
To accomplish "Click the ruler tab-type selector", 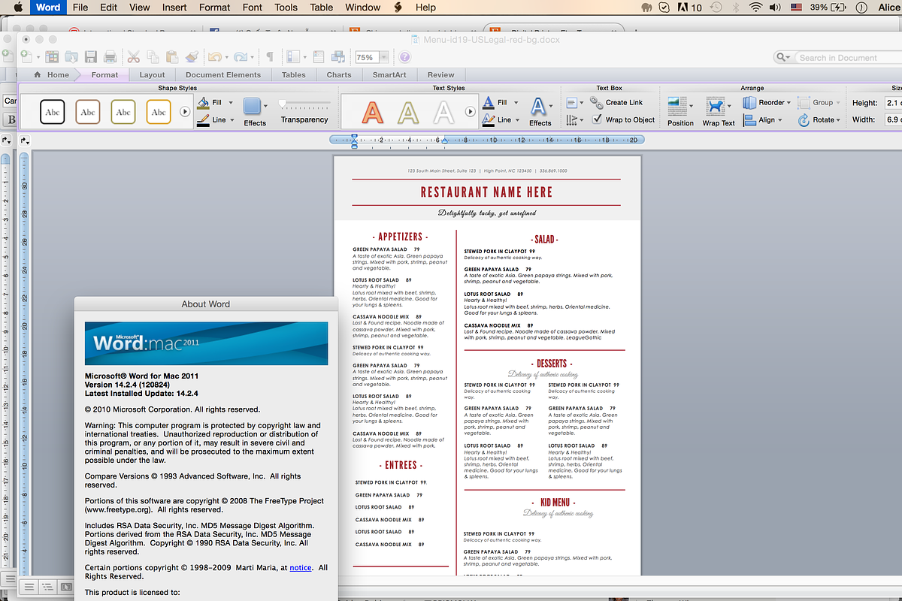I will pyautogui.click(x=25, y=140).
